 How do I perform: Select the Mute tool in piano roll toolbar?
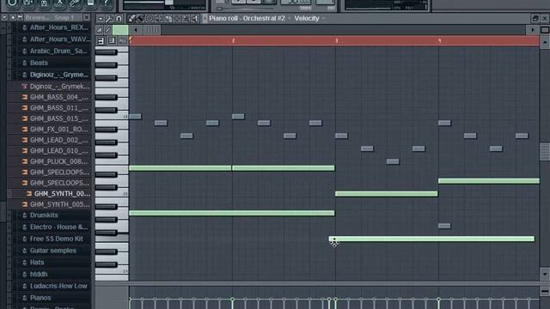pos(158,18)
